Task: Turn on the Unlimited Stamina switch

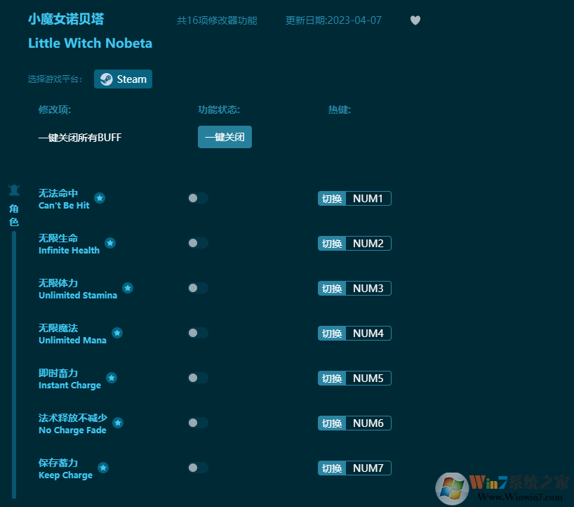Action: coord(198,288)
